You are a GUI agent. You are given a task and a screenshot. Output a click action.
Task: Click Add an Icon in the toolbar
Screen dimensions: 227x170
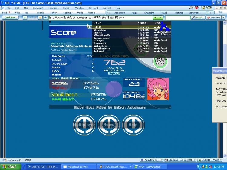tap(120, 13)
